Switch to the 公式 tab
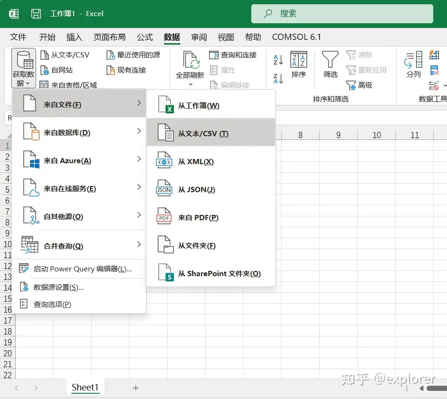Image resolution: width=447 pixels, height=399 pixels. [145, 37]
